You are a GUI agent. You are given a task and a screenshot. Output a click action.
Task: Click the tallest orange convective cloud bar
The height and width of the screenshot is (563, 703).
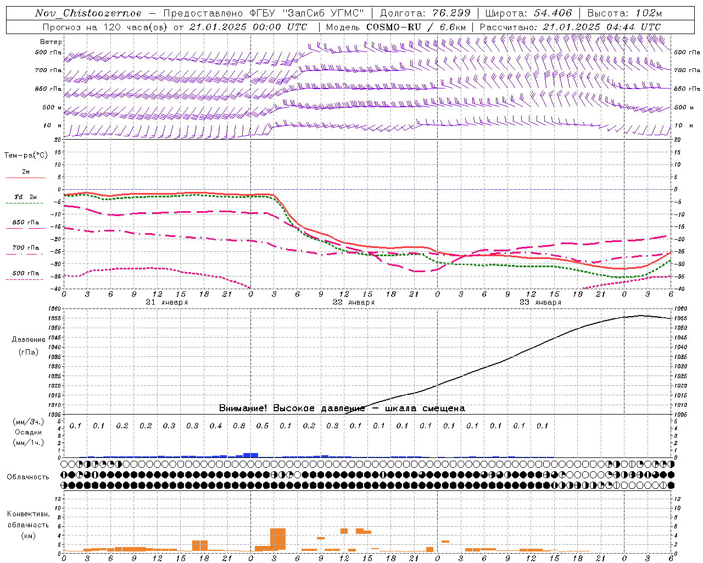[278, 539]
